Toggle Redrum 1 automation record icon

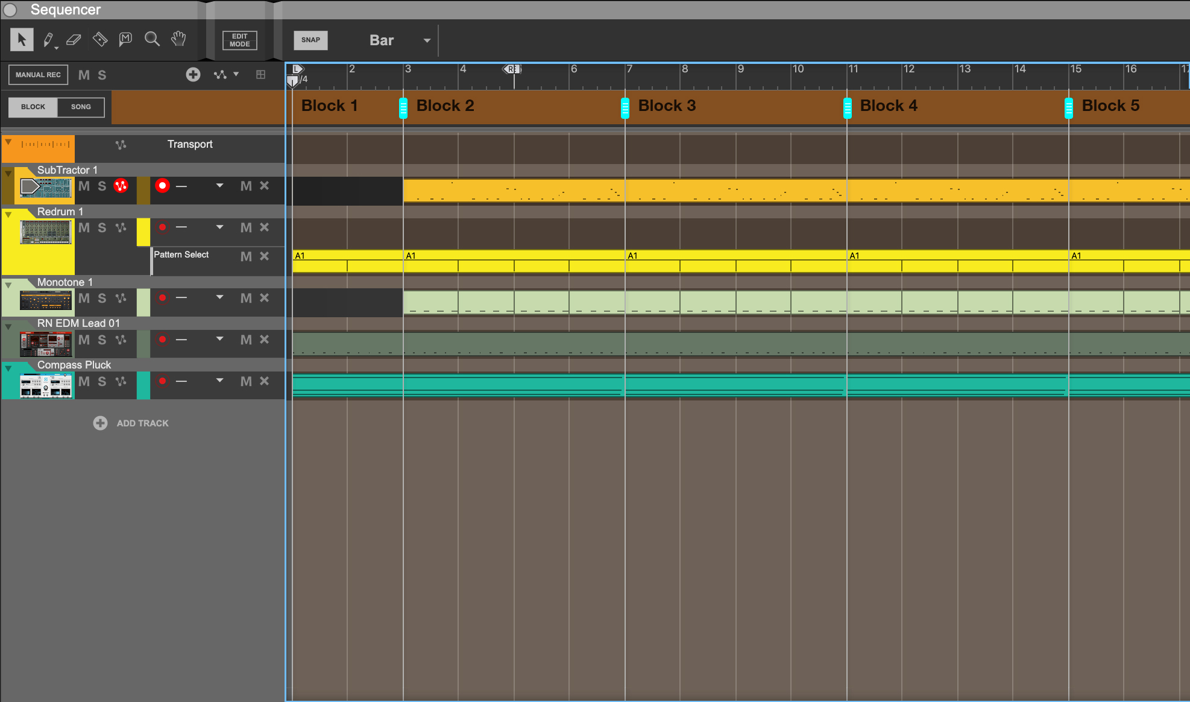[x=121, y=227]
